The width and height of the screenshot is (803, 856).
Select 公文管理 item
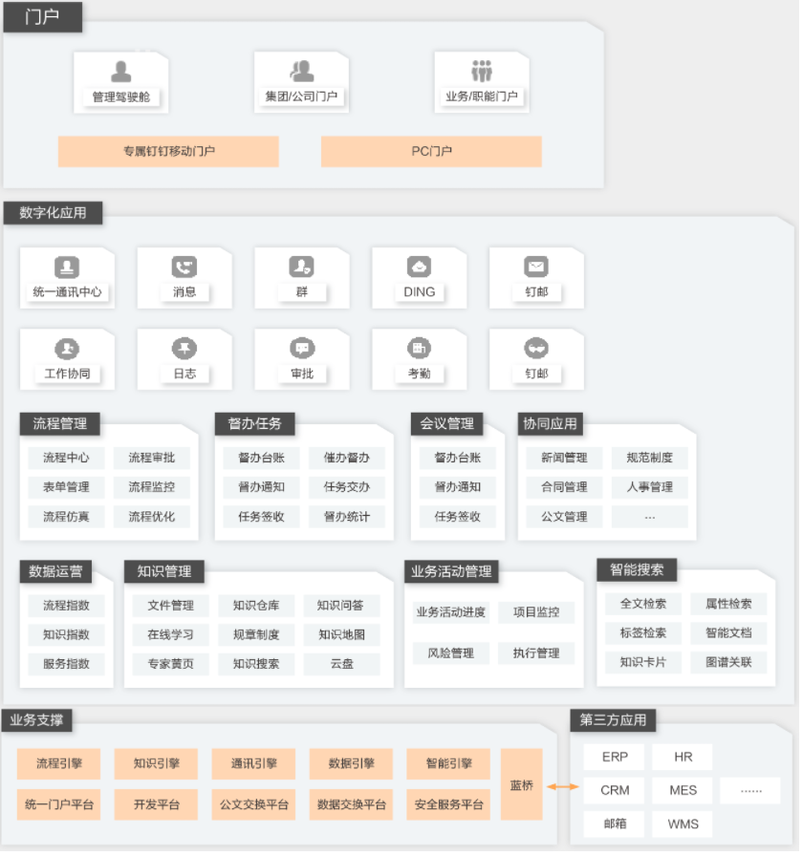tap(565, 519)
